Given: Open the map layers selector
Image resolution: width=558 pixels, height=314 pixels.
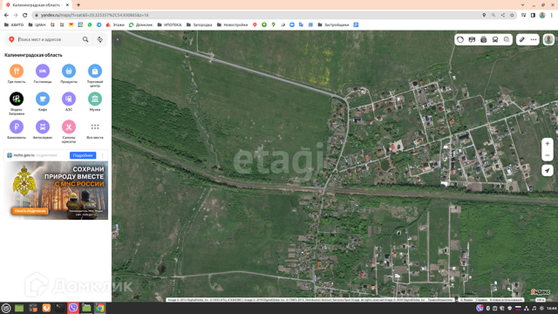Looking at the screenshot, I should (x=507, y=39).
